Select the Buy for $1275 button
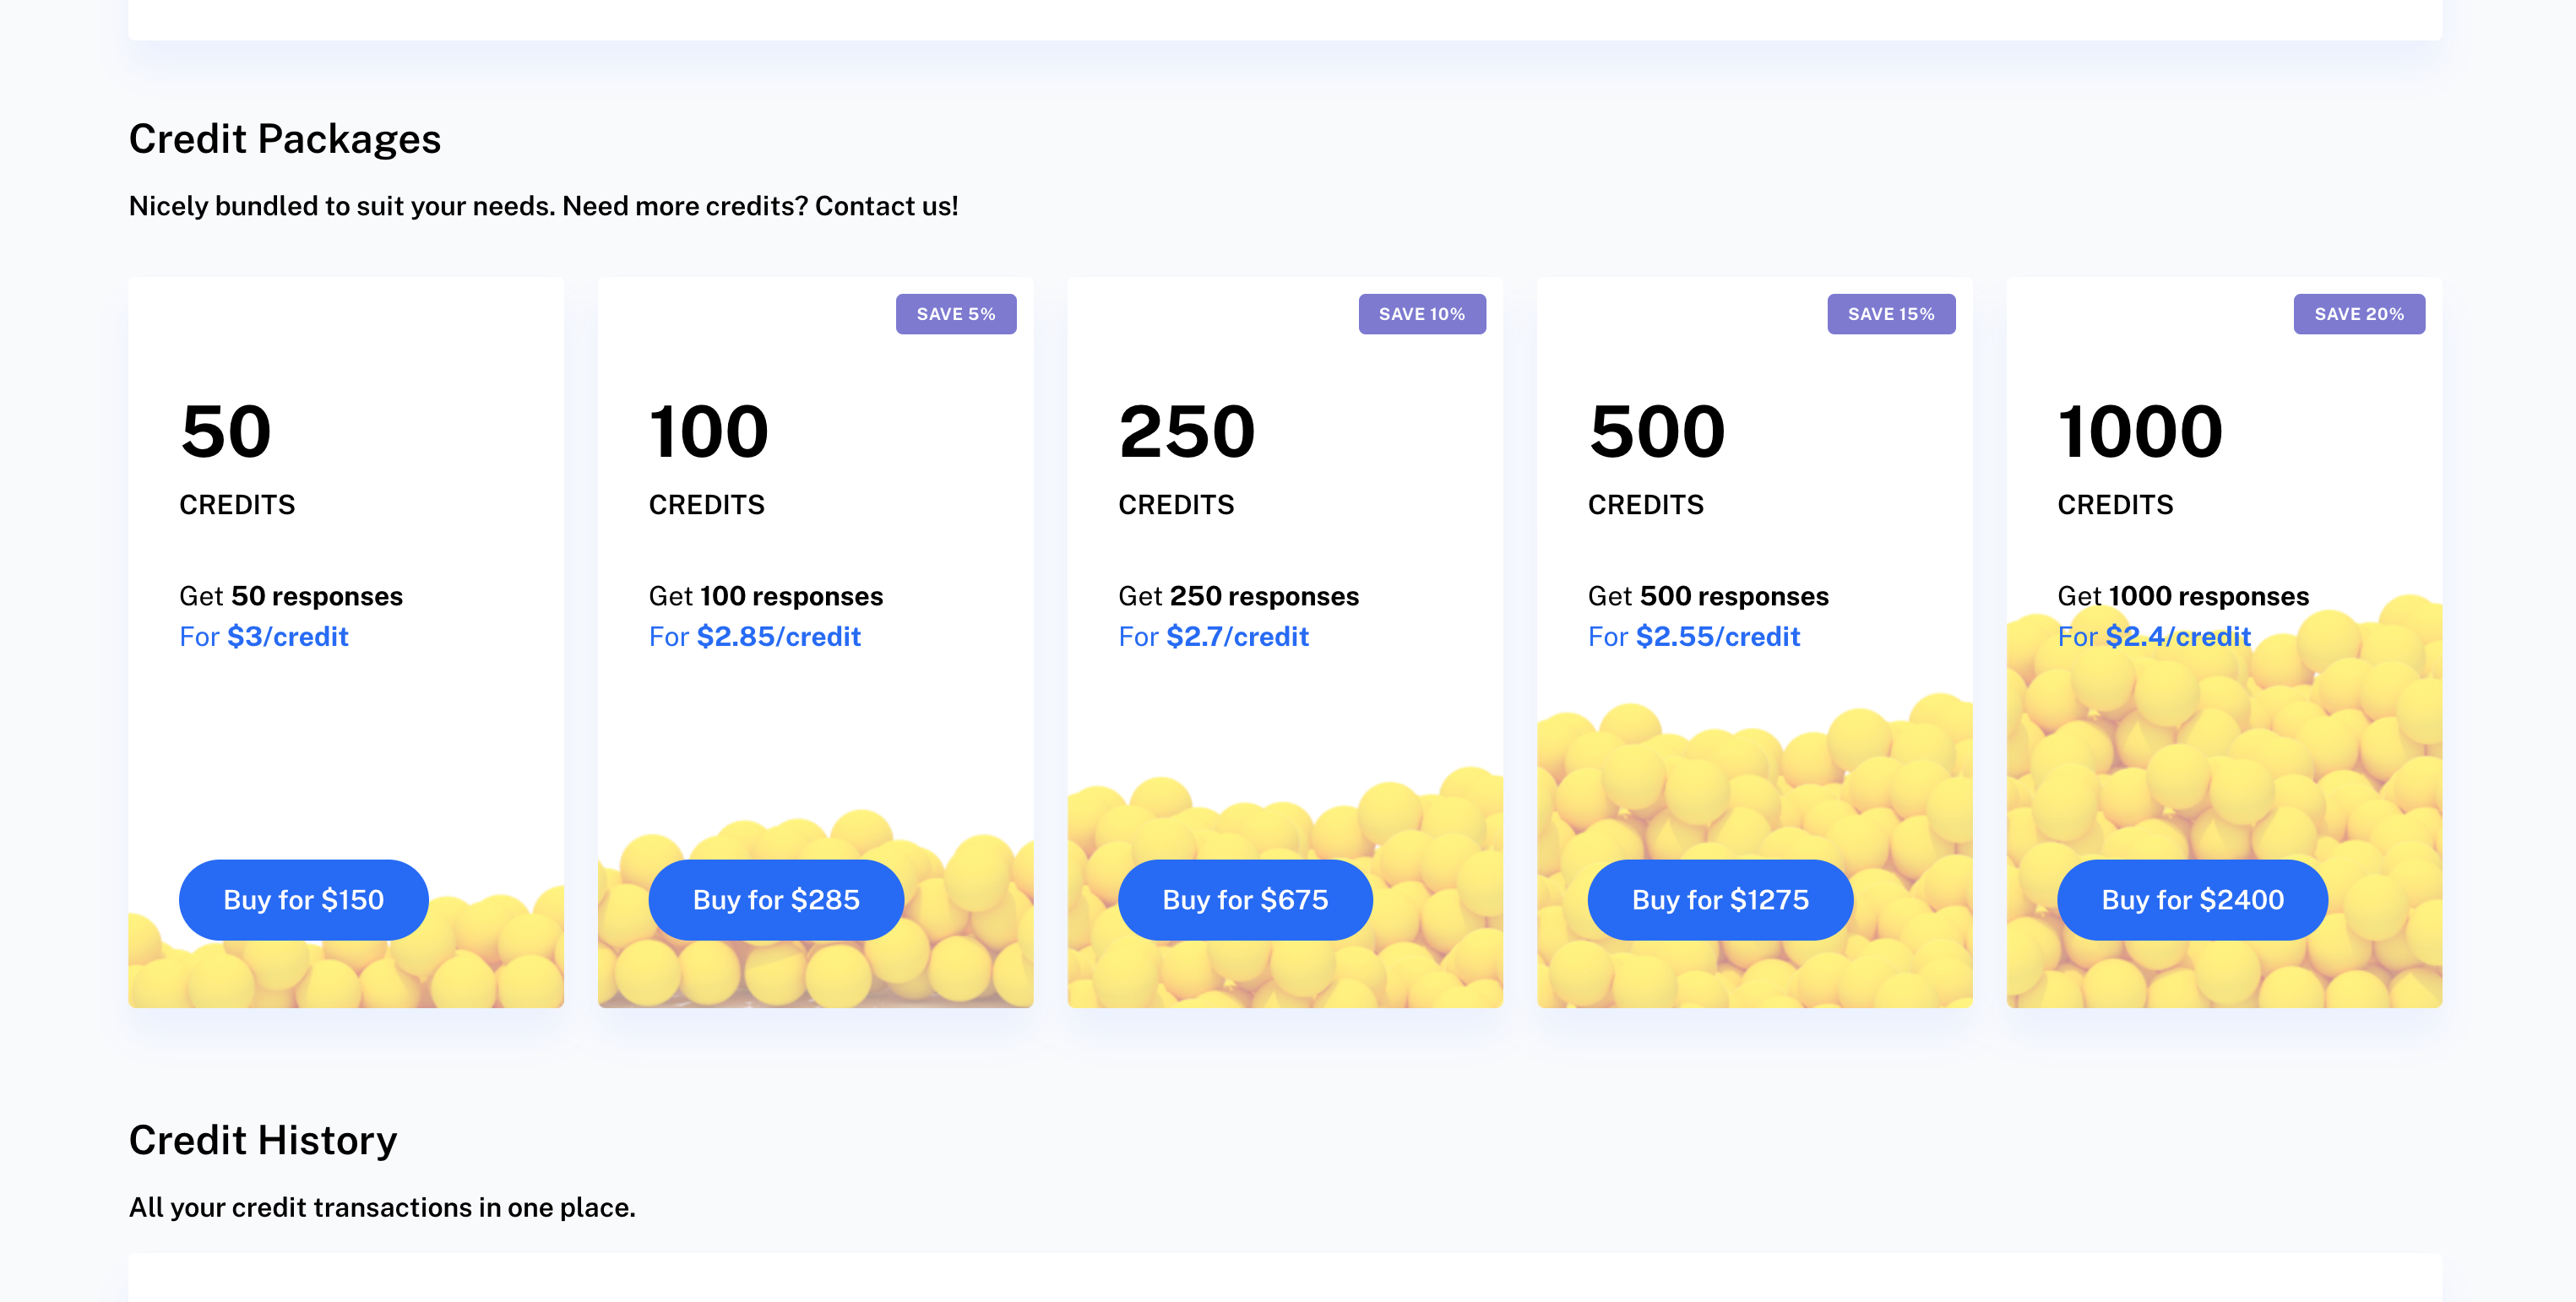Screen dimensions: 2576x1302 [1719, 899]
